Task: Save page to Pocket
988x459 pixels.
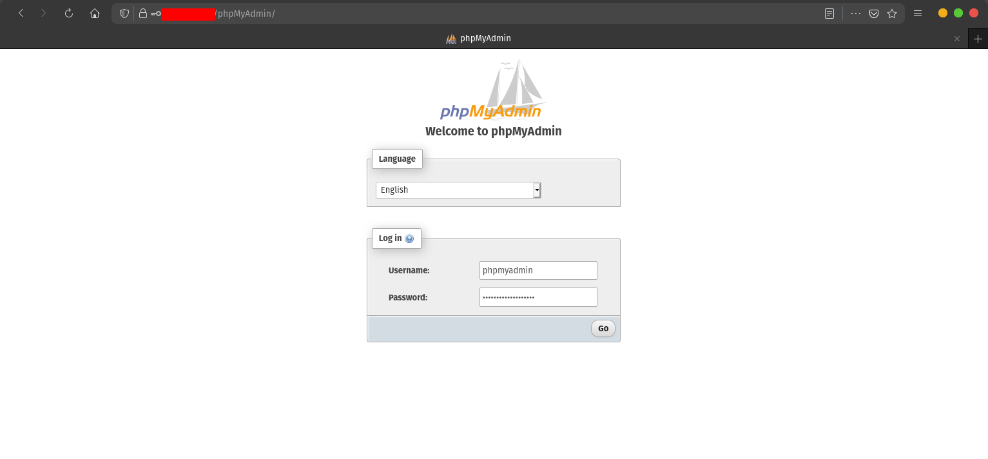Action: click(x=874, y=13)
